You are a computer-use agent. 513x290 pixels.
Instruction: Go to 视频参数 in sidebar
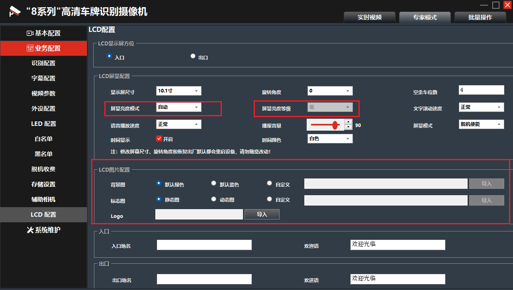pyautogui.click(x=43, y=94)
